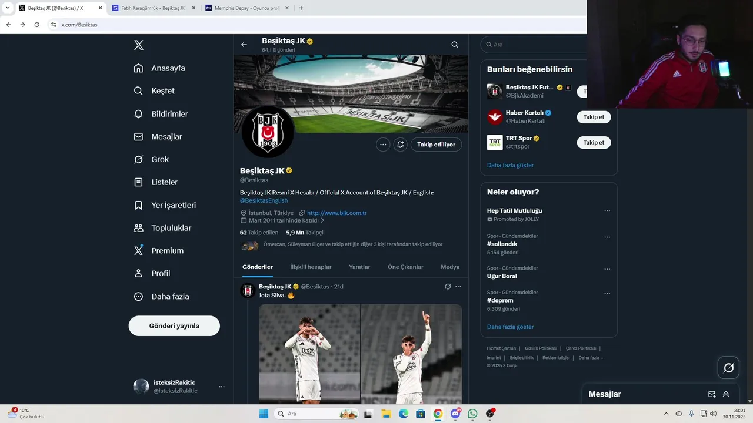Click the refresh-style icon beside Takip ediliyor
This screenshot has height=423, width=753.
click(401, 145)
